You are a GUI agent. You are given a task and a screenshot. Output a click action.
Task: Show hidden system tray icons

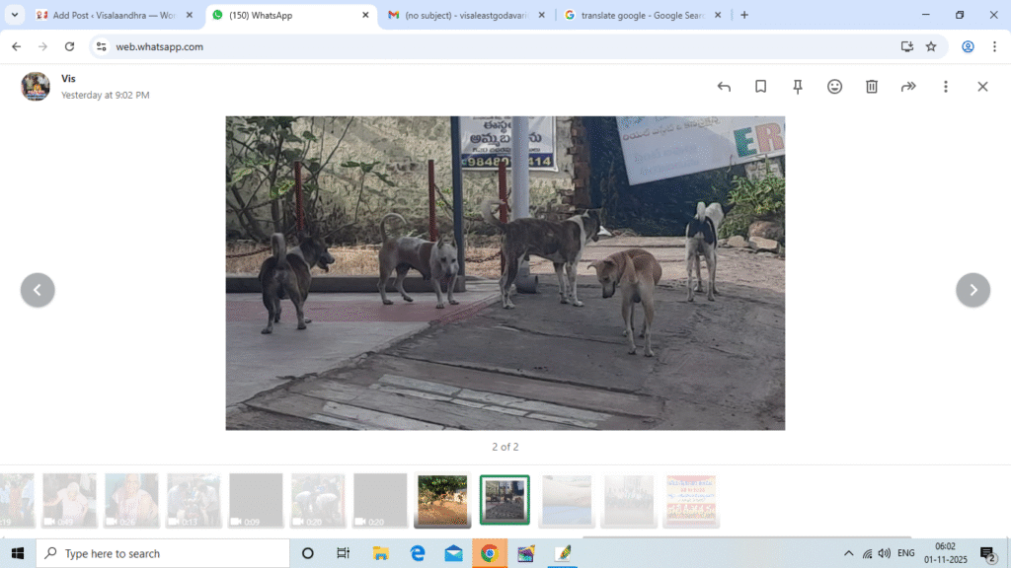848,553
